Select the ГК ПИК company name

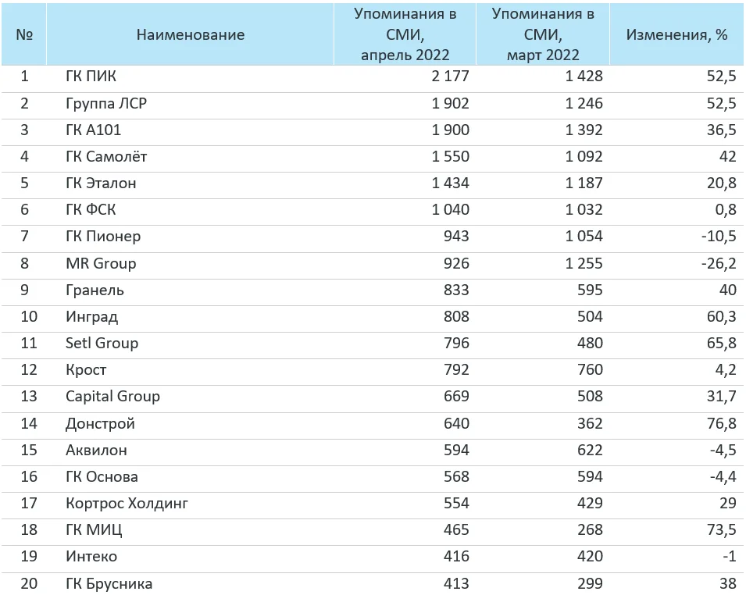[91, 76]
